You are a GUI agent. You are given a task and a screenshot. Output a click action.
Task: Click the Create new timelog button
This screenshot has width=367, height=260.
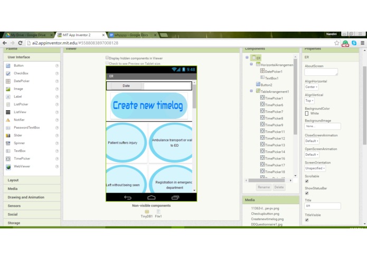pyautogui.click(x=149, y=106)
